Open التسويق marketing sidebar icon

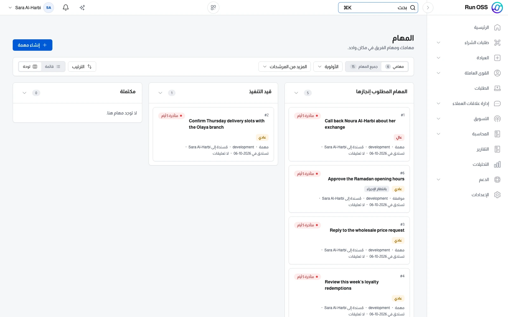click(497, 119)
